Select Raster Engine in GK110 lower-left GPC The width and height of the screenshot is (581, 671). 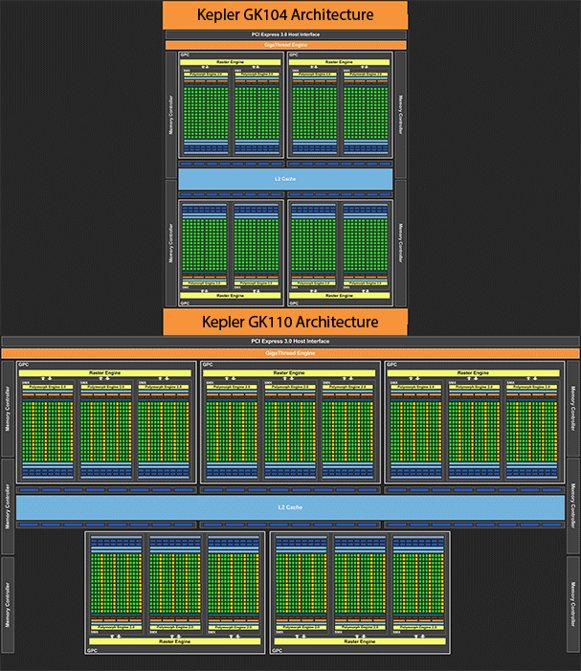(x=174, y=641)
